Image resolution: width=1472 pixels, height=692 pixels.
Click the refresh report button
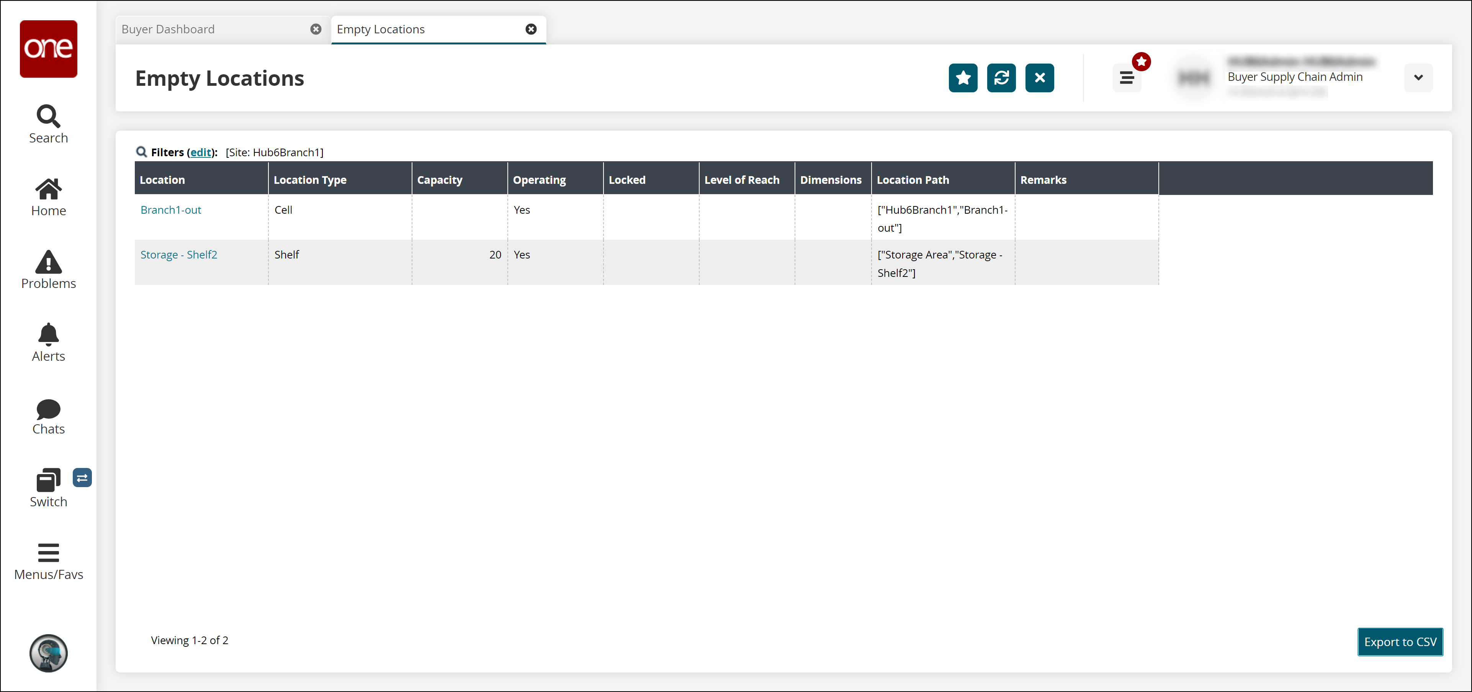1001,78
